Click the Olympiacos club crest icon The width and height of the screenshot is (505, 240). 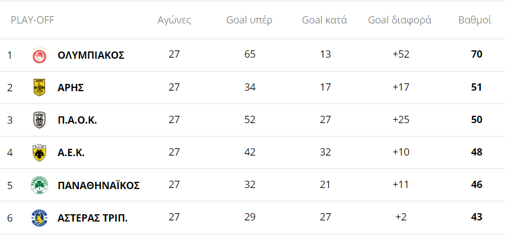tap(39, 55)
